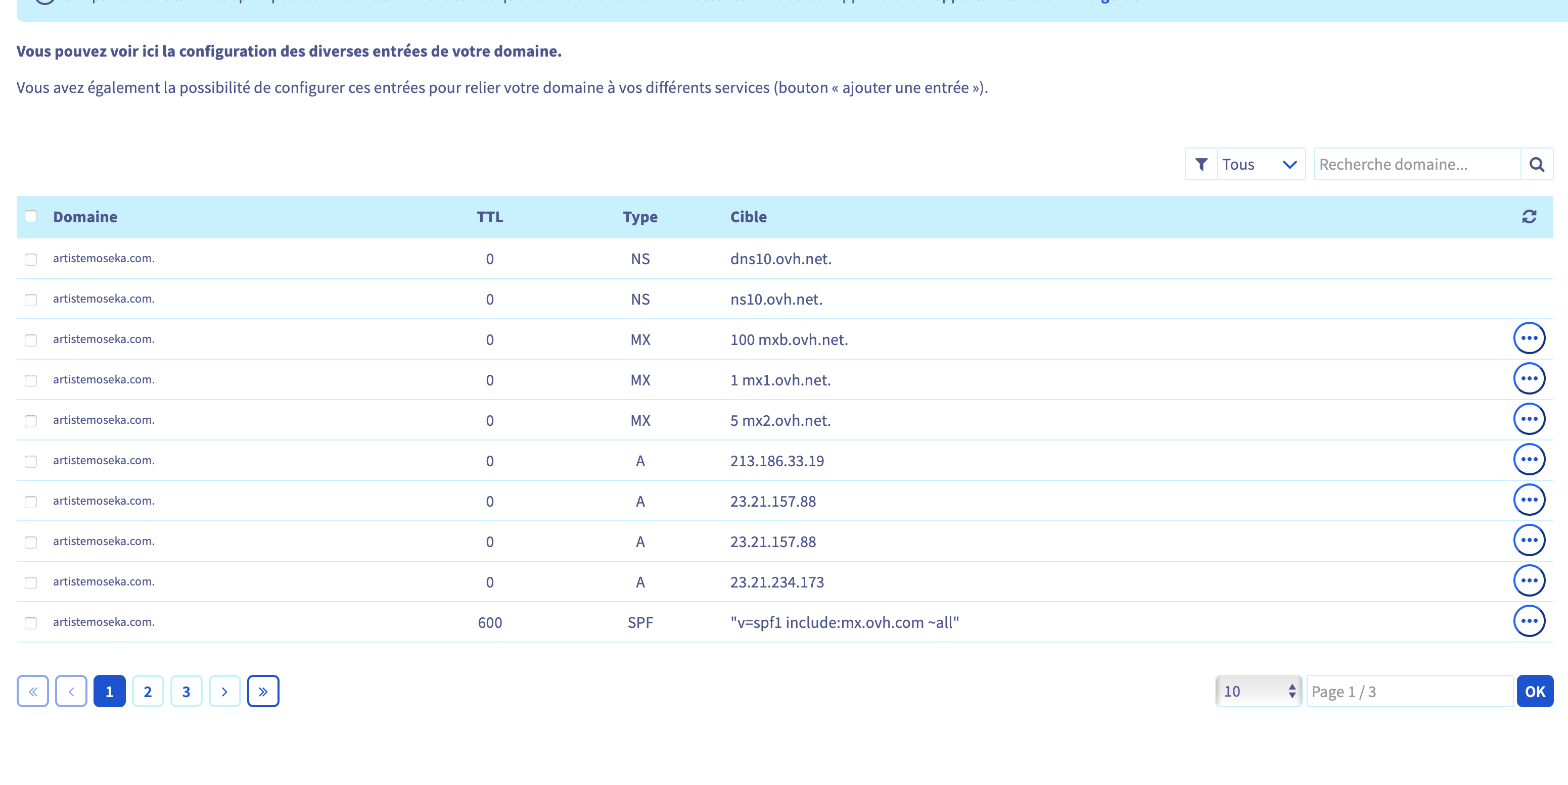Click the refresh icon in table header

[1529, 217]
